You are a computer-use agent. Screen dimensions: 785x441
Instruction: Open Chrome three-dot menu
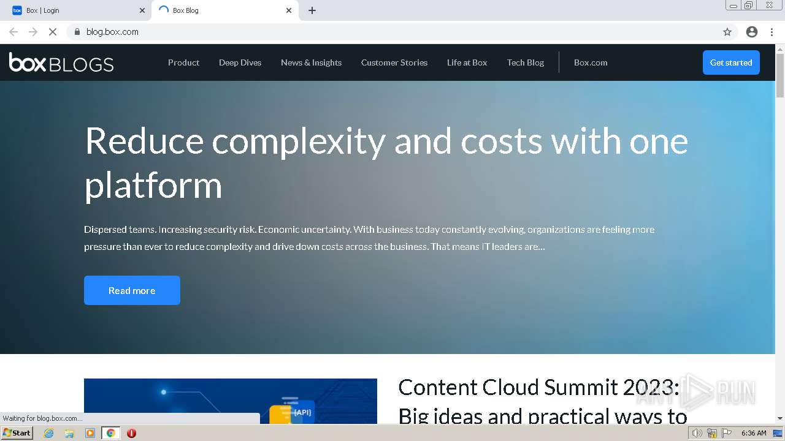772,32
